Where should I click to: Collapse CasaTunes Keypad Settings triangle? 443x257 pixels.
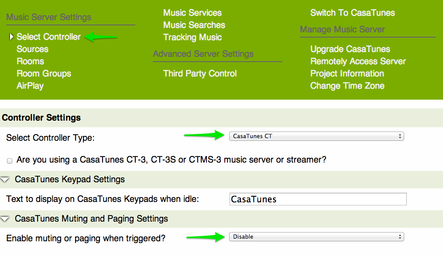(x=5, y=180)
